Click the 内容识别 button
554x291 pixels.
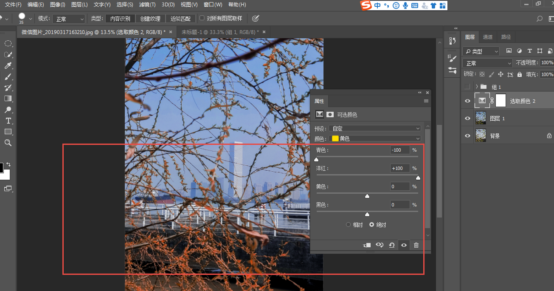[120, 19]
